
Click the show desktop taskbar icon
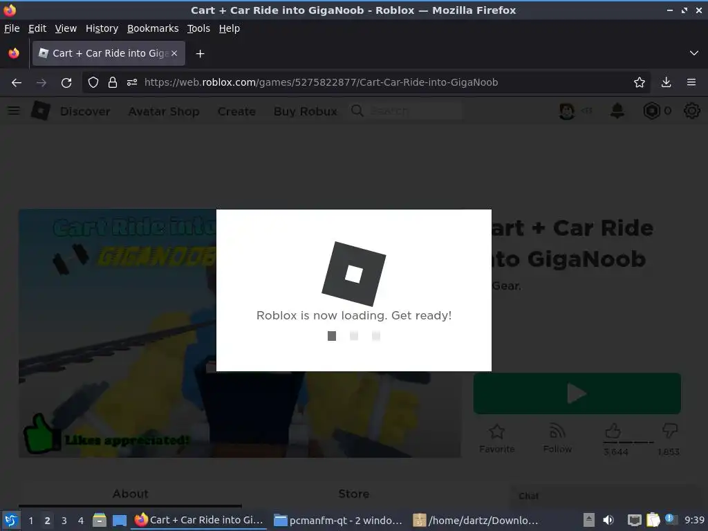tap(119, 520)
